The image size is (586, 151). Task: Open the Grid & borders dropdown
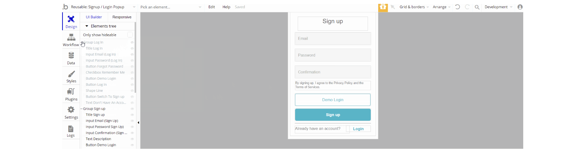[x=414, y=7]
